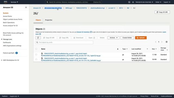Expand AWS Marketplace for S3
Screen dimensions: 174x98
click(2, 60)
